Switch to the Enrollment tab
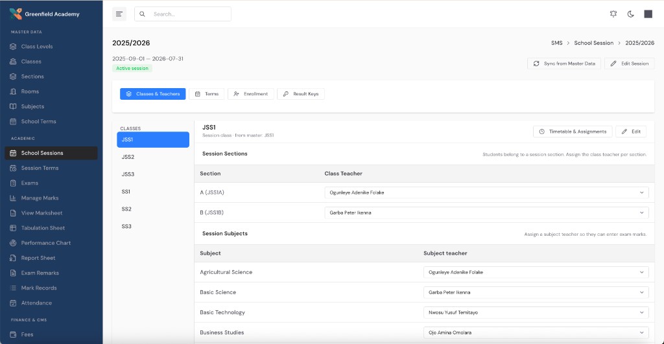Image resolution: width=664 pixels, height=344 pixels. point(251,94)
